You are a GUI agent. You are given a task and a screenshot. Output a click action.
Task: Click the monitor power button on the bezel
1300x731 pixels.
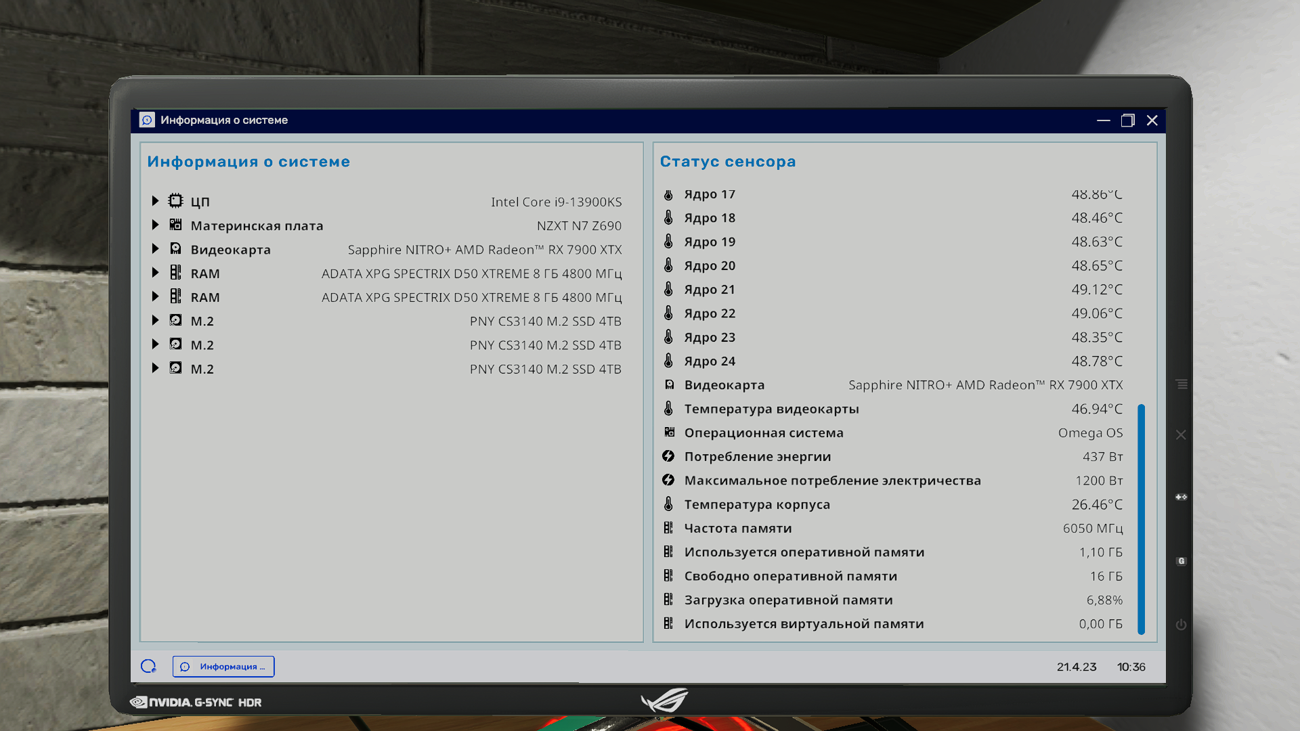pyautogui.click(x=1182, y=625)
